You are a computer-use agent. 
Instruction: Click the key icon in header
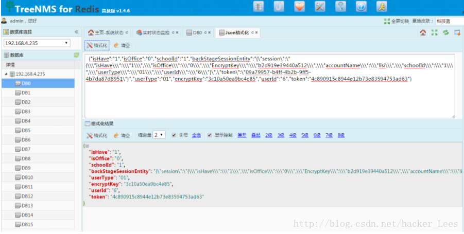point(340,7)
